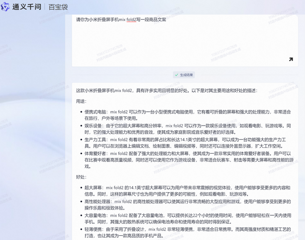
Task: Focus the prompt input text area
Action: click(x=185, y=41)
